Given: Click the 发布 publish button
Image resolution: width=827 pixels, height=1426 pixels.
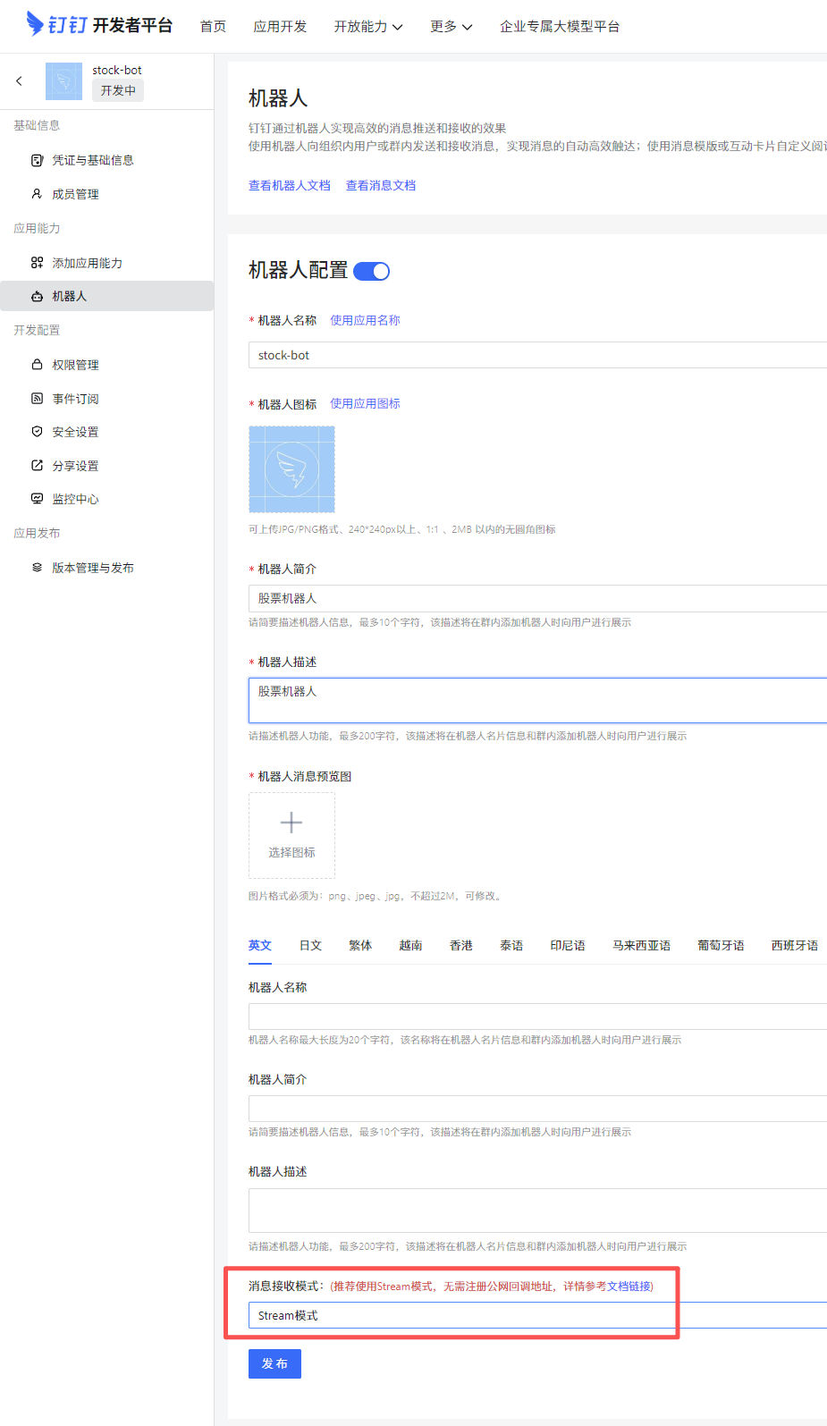Looking at the screenshot, I should coord(274,1363).
